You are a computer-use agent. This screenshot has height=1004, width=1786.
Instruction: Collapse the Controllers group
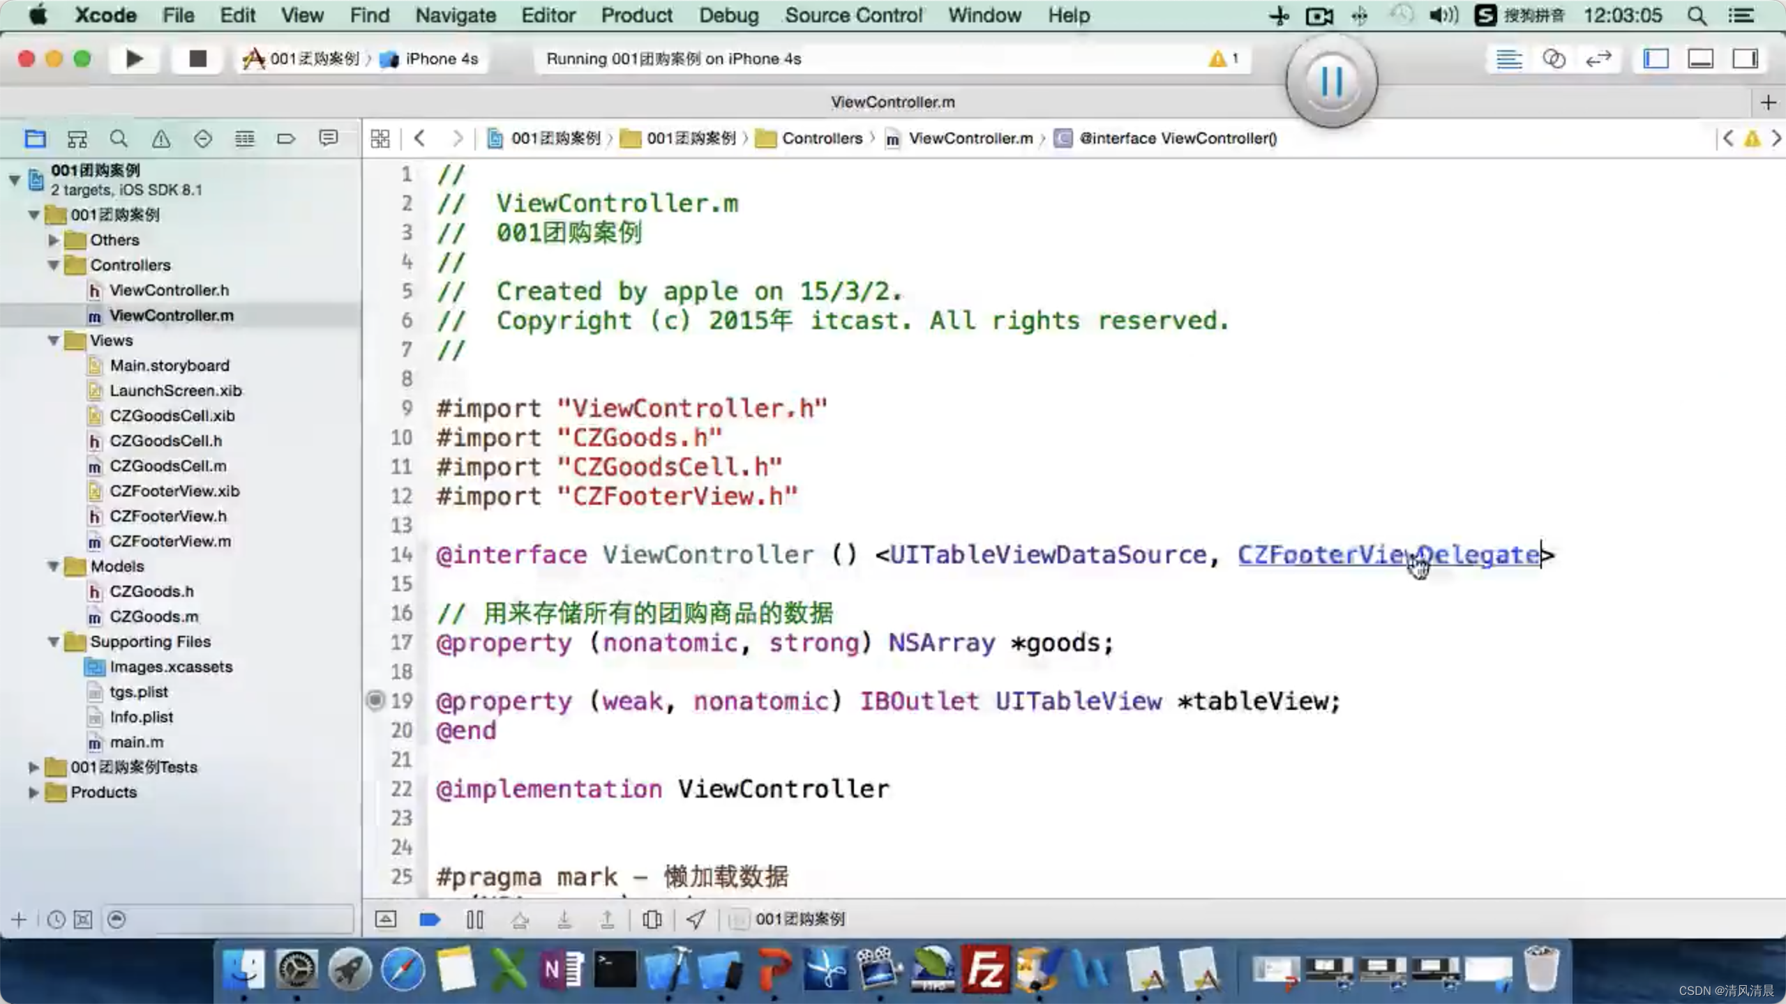tap(53, 265)
